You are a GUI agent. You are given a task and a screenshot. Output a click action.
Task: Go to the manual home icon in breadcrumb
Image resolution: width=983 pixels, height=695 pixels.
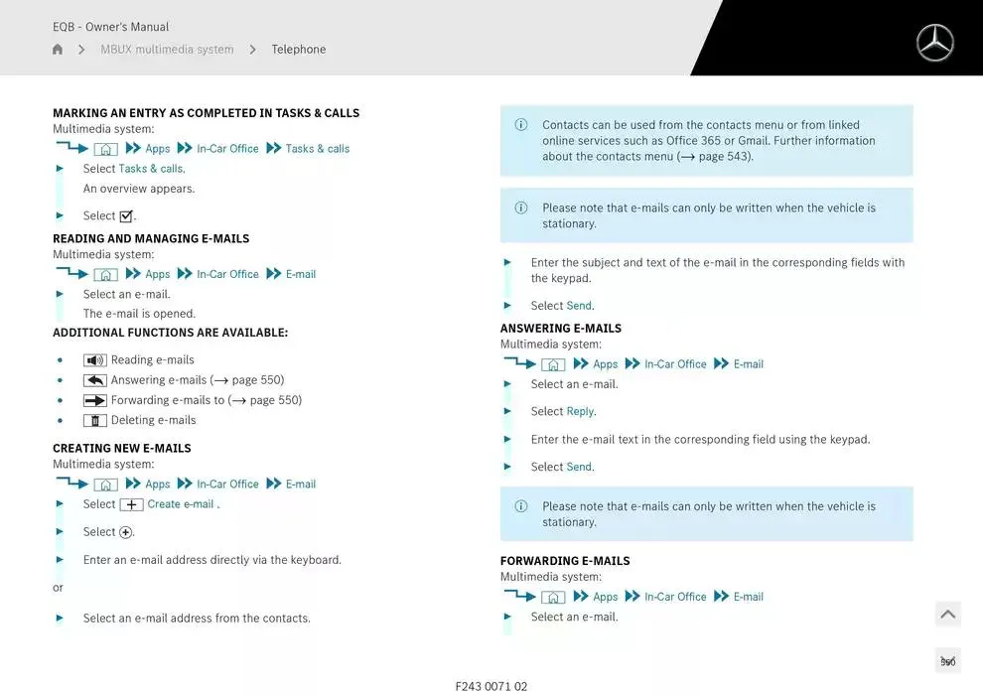(x=58, y=50)
